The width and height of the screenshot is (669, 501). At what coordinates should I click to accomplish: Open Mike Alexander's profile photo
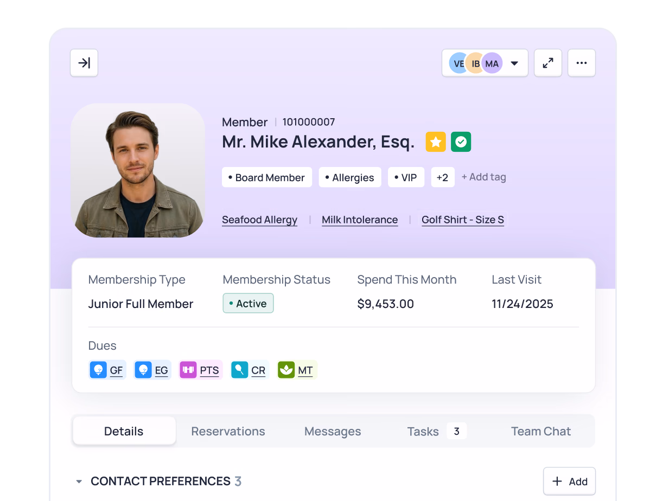pos(138,170)
